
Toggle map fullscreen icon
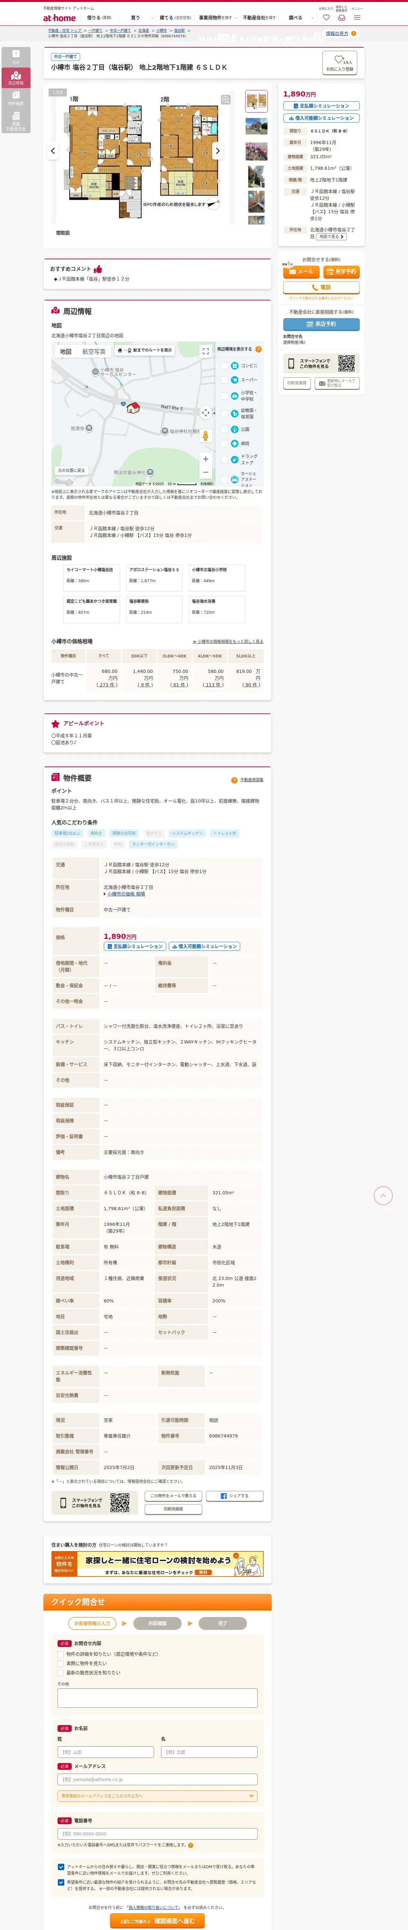(206, 351)
